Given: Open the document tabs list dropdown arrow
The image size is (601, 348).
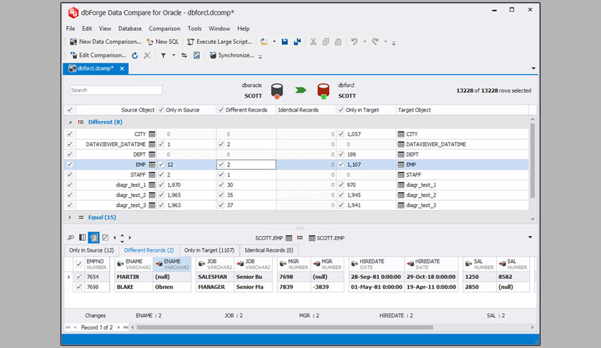Looking at the screenshot, I should tap(533, 68).
